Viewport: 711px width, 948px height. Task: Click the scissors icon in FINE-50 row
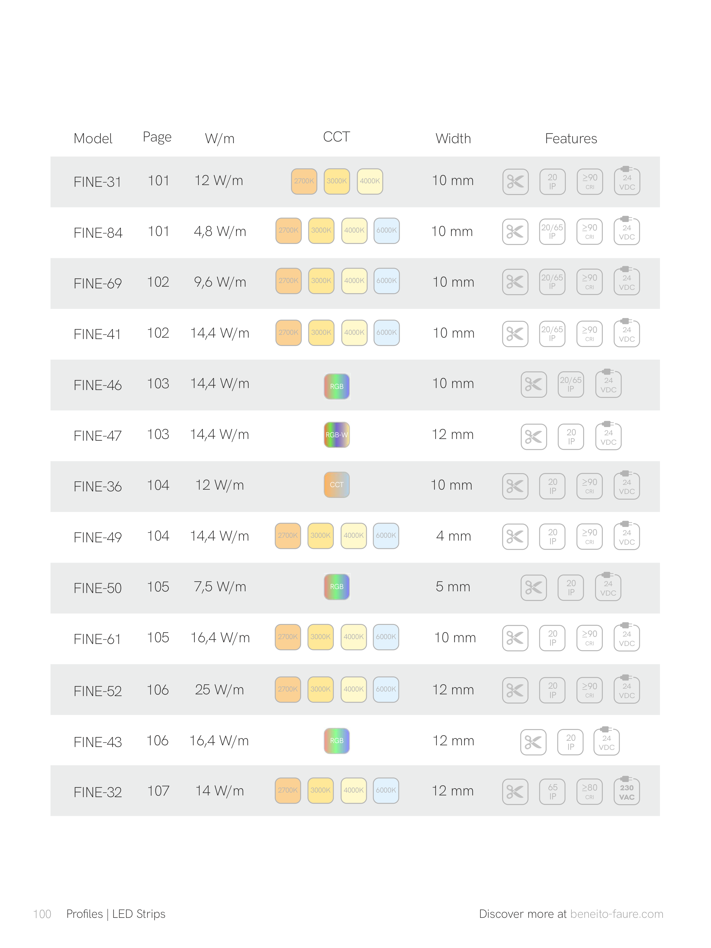[534, 588]
